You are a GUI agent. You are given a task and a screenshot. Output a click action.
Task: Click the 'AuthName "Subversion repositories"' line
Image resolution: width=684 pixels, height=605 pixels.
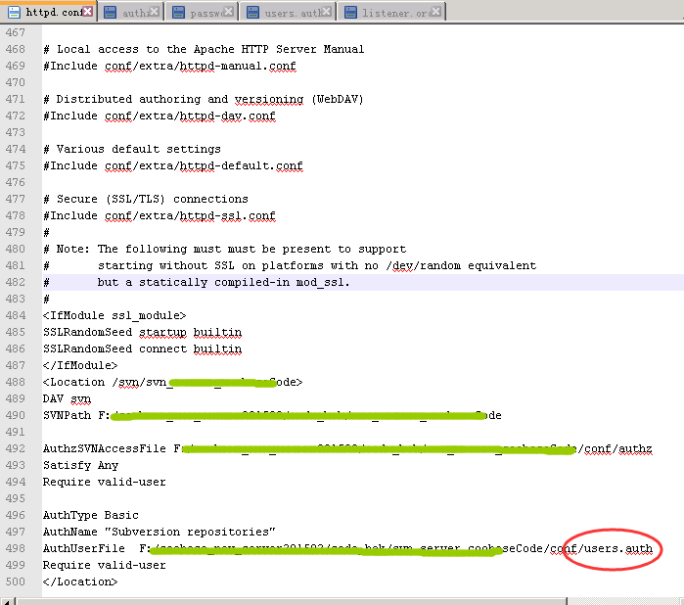click(160, 532)
